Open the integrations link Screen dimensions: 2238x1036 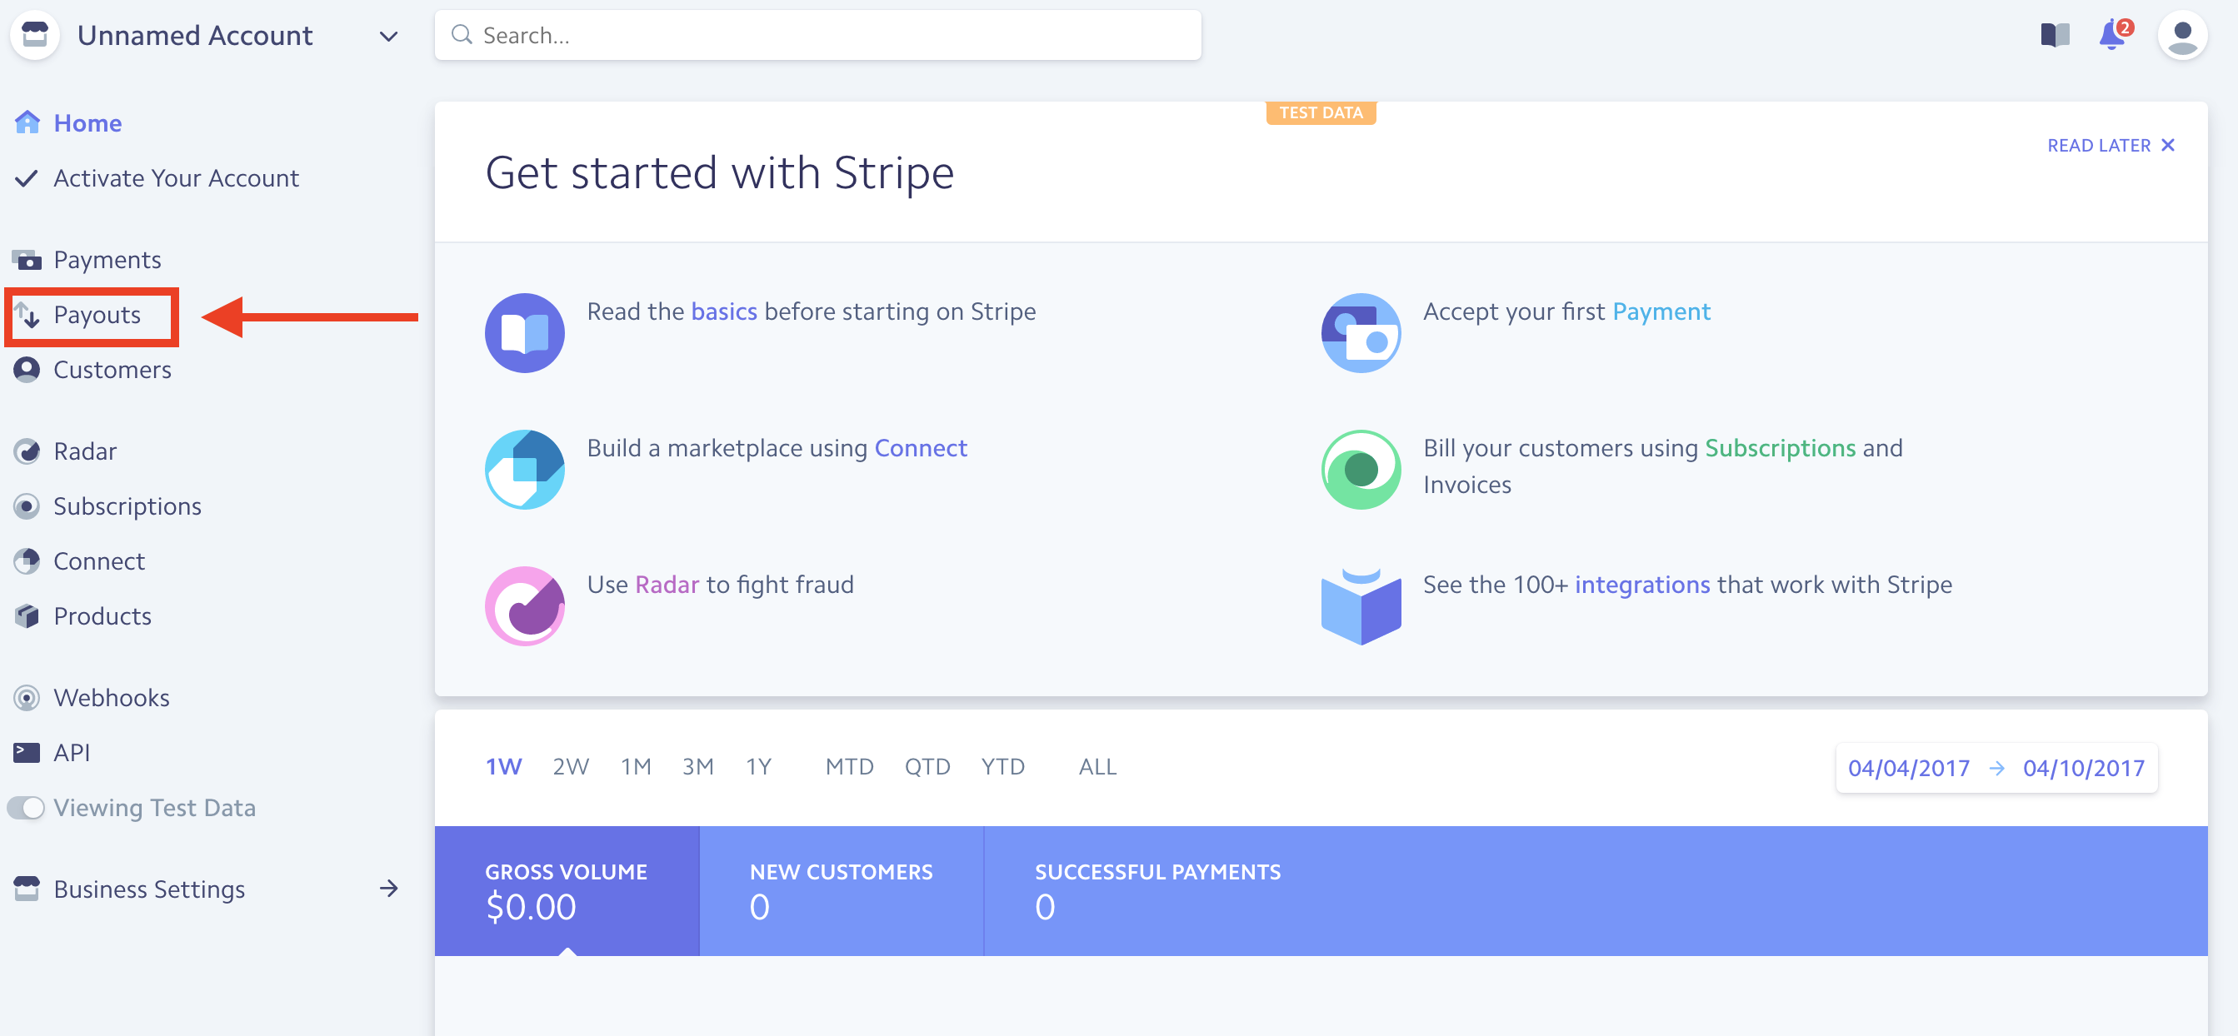1641,585
